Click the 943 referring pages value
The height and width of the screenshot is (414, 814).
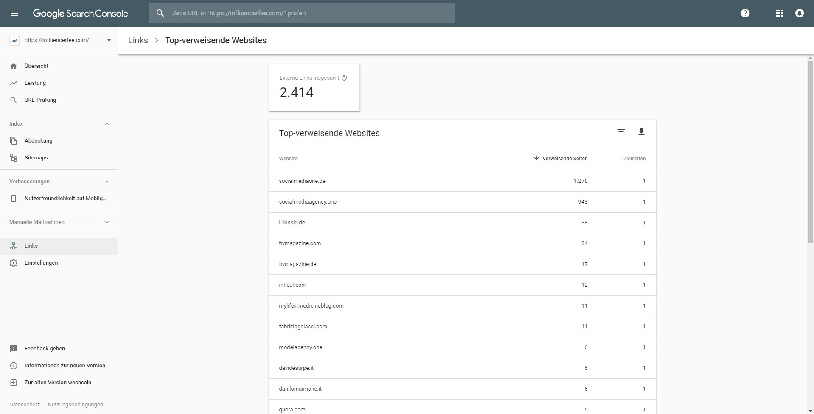(583, 202)
